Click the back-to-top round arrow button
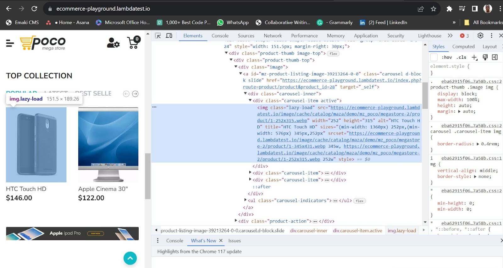Viewport: 503px width, 268px height. click(130, 258)
